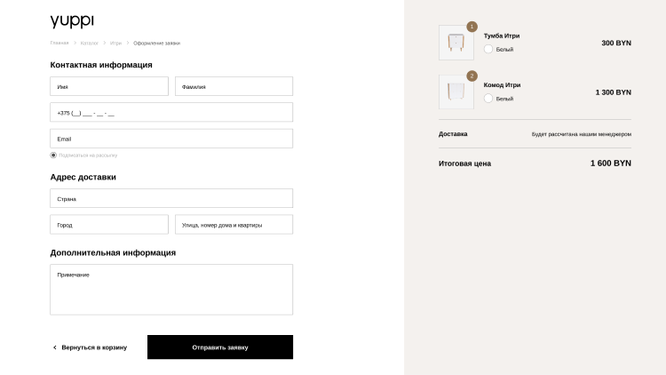The image size is (666, 375).
Task: Click the back arrow icon near cart link
Action: [x=54, y=347]
